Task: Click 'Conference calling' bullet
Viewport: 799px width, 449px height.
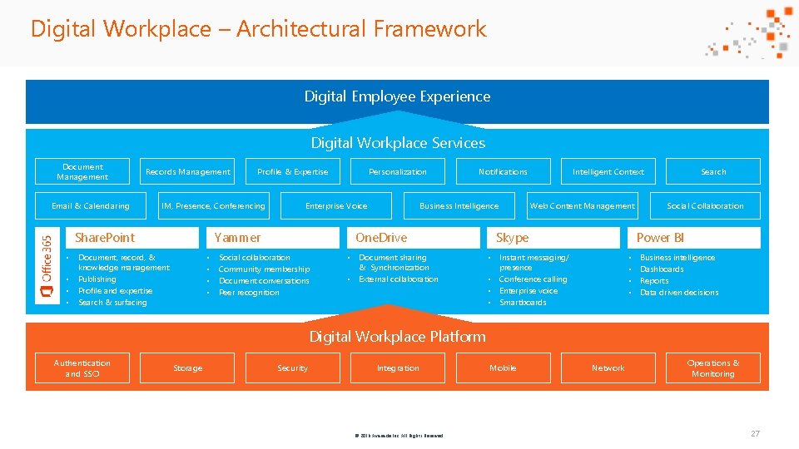Action: [533, 279]
